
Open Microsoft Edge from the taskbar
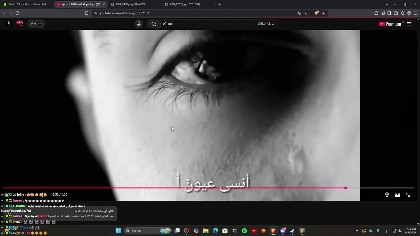tap(215, 231)
